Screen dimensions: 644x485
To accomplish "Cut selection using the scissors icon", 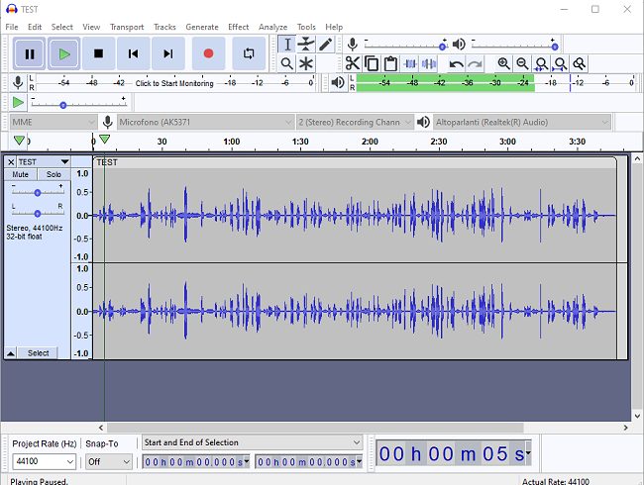I will tap(353, 63).
